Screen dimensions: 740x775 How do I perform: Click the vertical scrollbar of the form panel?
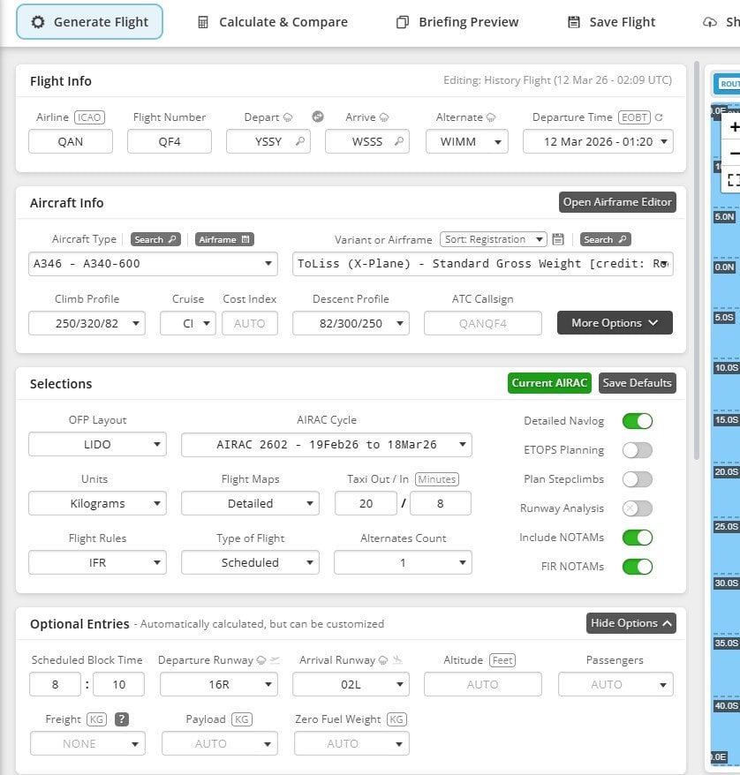[x=697, y=261]
